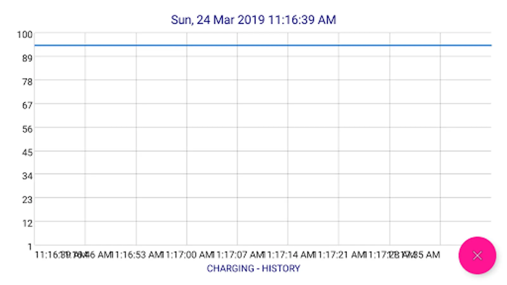This screenshot has width=507, height=285.
Task: Select the 11:17:21 AM time label
Action: pyautogui.click(x=339, y=255)
